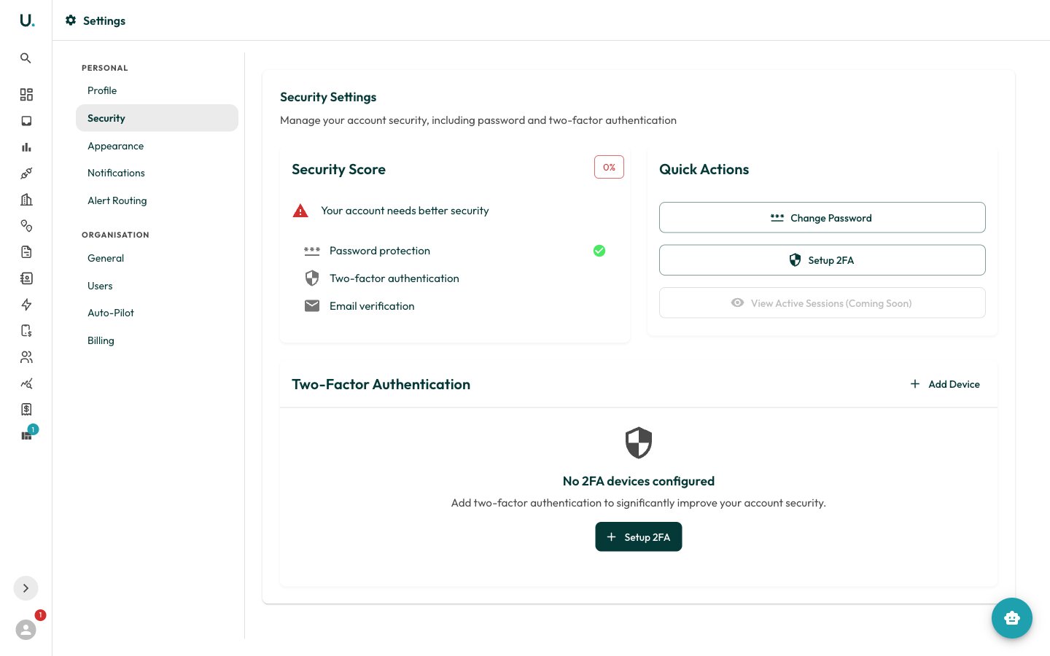Open search from the sidebar magnifier icon

tap(26, 58)
